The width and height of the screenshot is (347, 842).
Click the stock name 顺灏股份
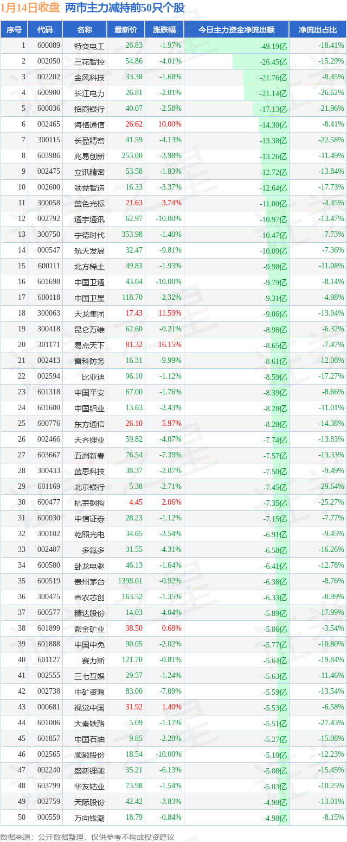tap(89, 755)
